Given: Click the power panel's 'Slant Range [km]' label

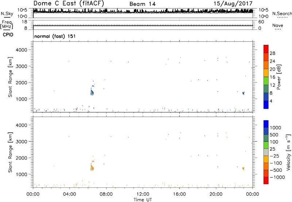Looking at the screenshot, I should pyautogui.click(x=10, y=77).
